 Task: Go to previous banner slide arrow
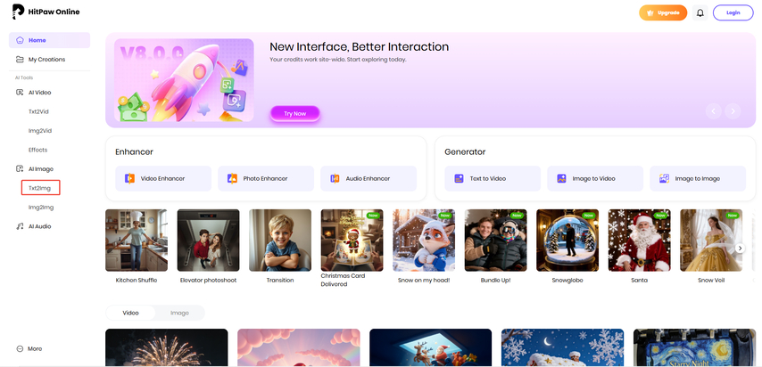coord(712,110)
